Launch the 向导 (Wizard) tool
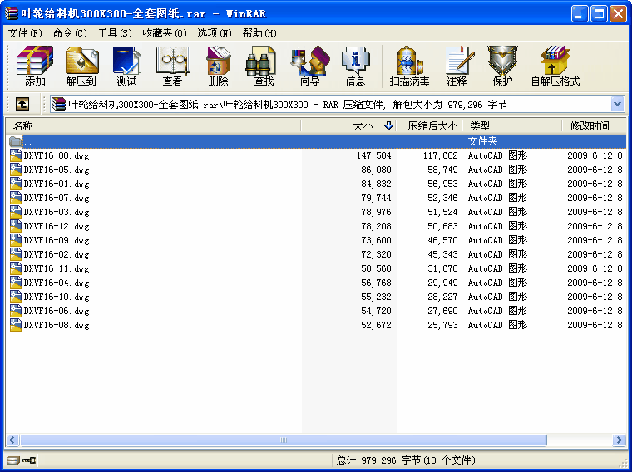Screen dimensions: 632x472 point(309,66)
